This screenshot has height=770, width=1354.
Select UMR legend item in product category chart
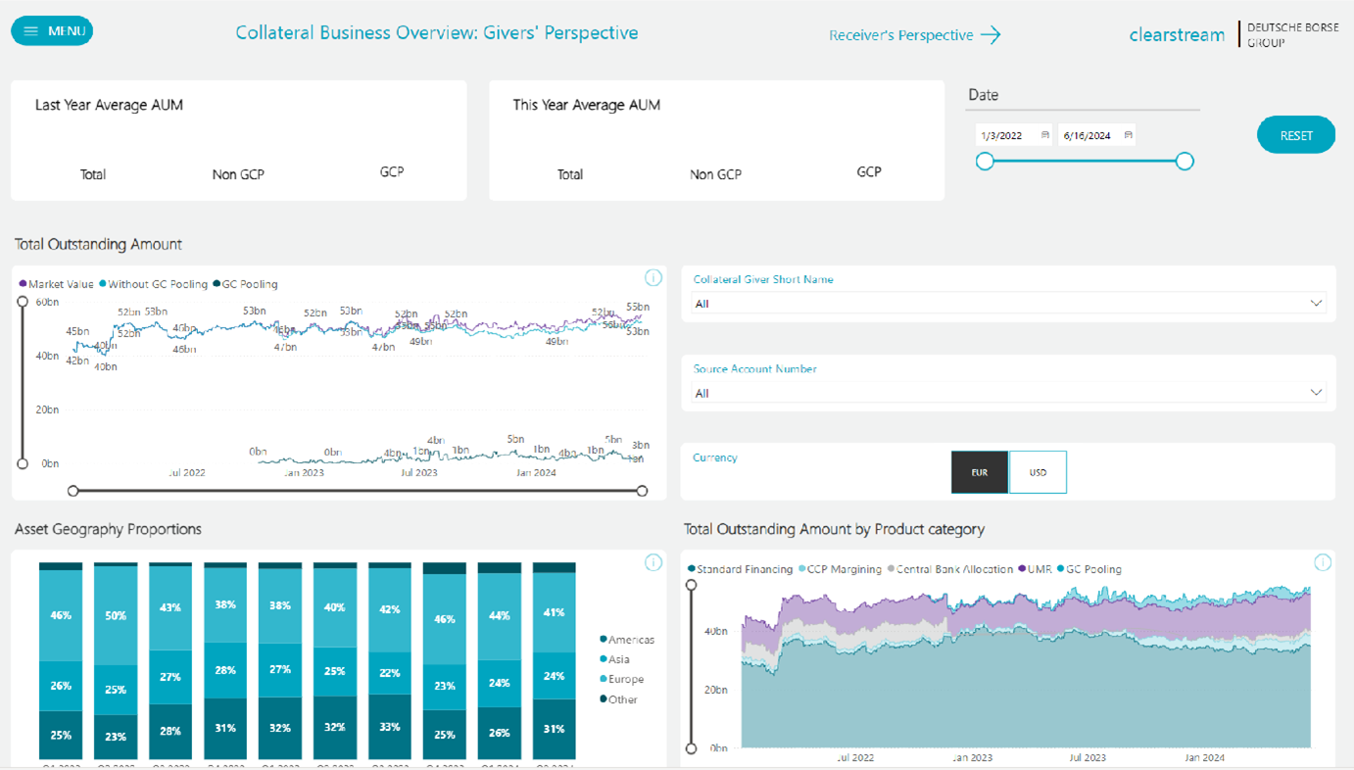[1039, 569]
